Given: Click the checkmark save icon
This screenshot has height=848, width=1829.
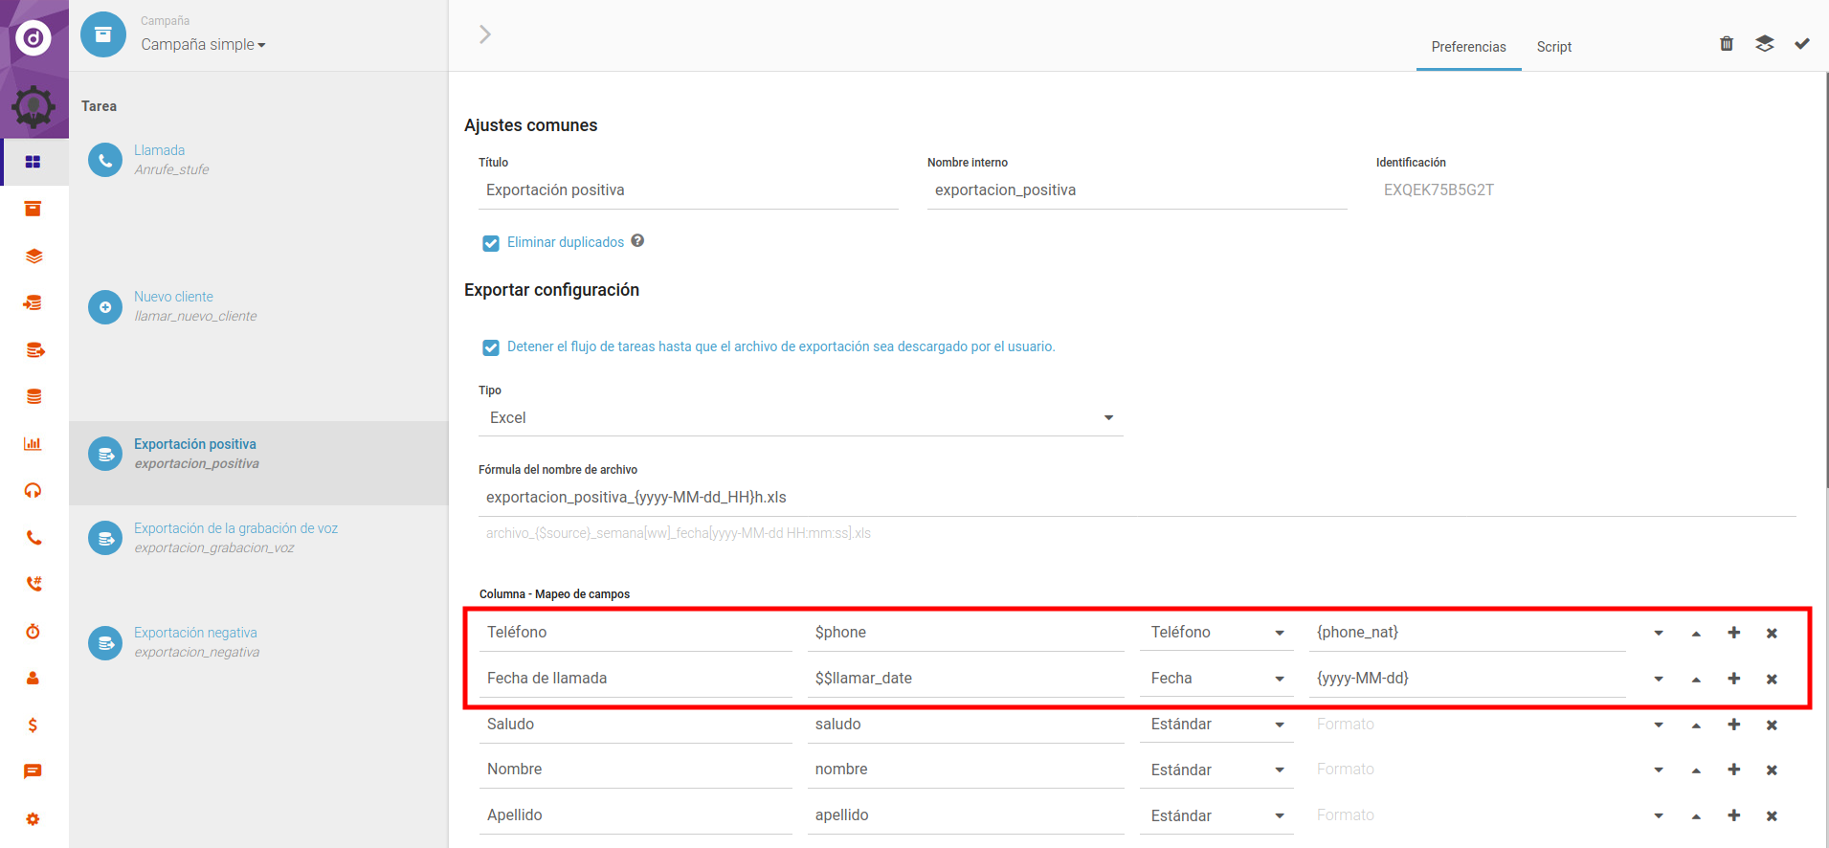Looking at the screenshot, I should click(1801, 44).
